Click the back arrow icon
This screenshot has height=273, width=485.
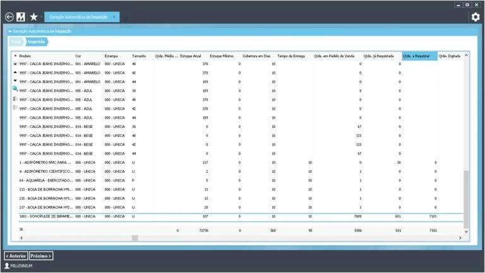tap(9, 17)
